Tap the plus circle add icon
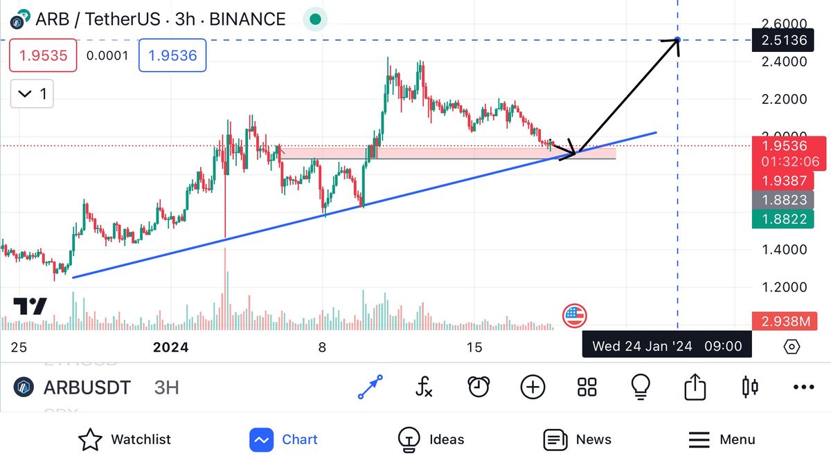Screen dimensions: 831x467 coord(533,387)
